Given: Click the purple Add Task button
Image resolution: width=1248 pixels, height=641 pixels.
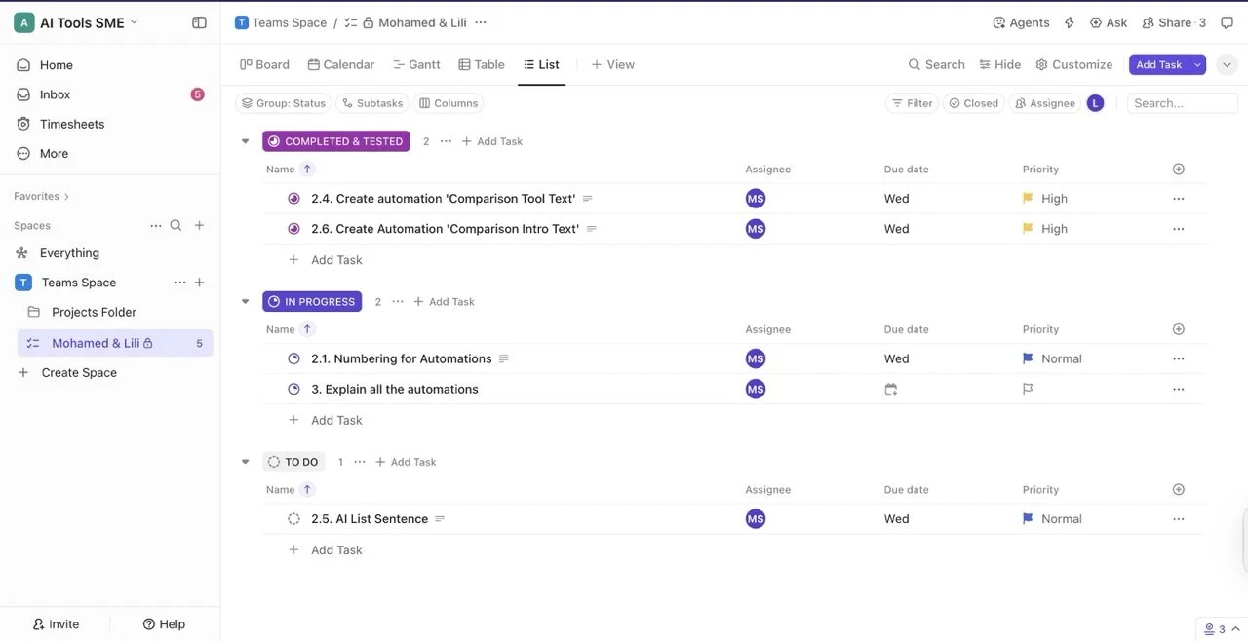Looking at the screenshot, I should tap(1159, 64).
